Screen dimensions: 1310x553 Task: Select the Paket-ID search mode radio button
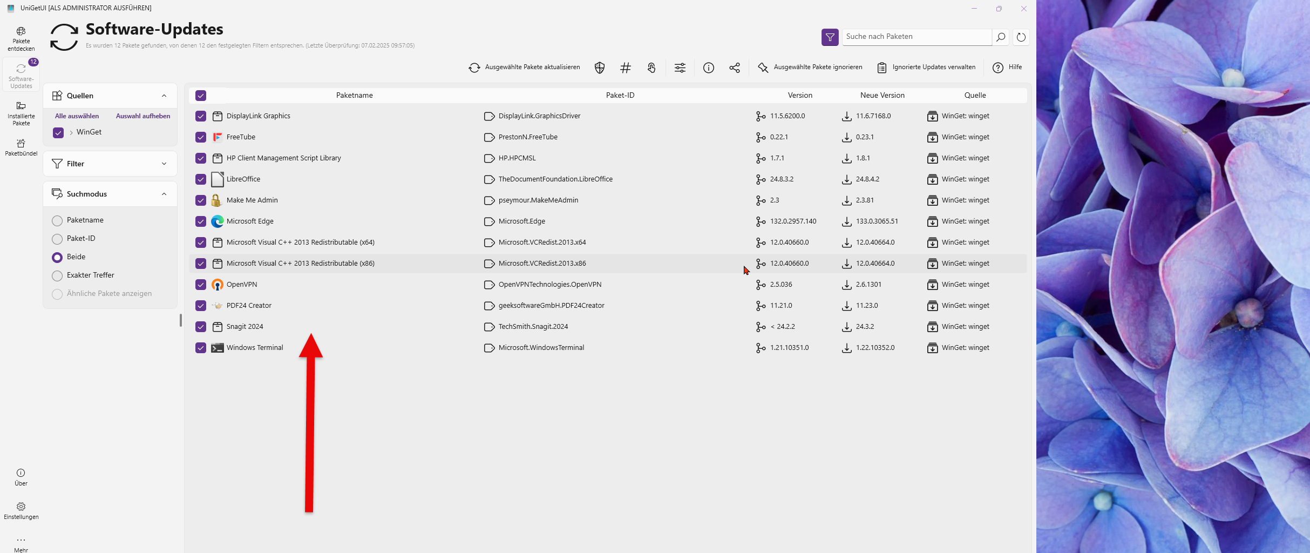pos(57,239)
